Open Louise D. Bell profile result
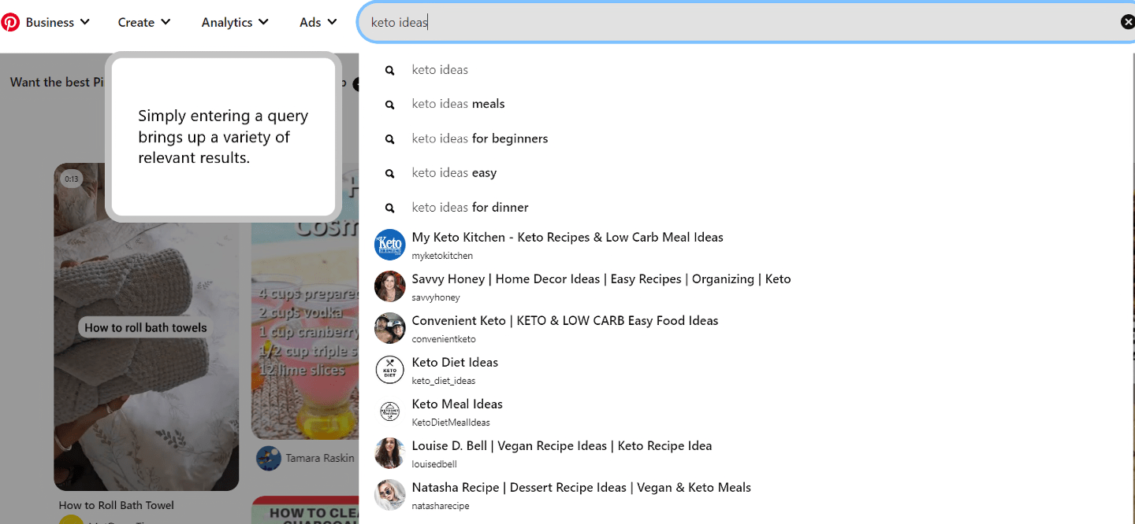Image resolution: width=1135 pixels, height=524 pixels. (746, 453)
